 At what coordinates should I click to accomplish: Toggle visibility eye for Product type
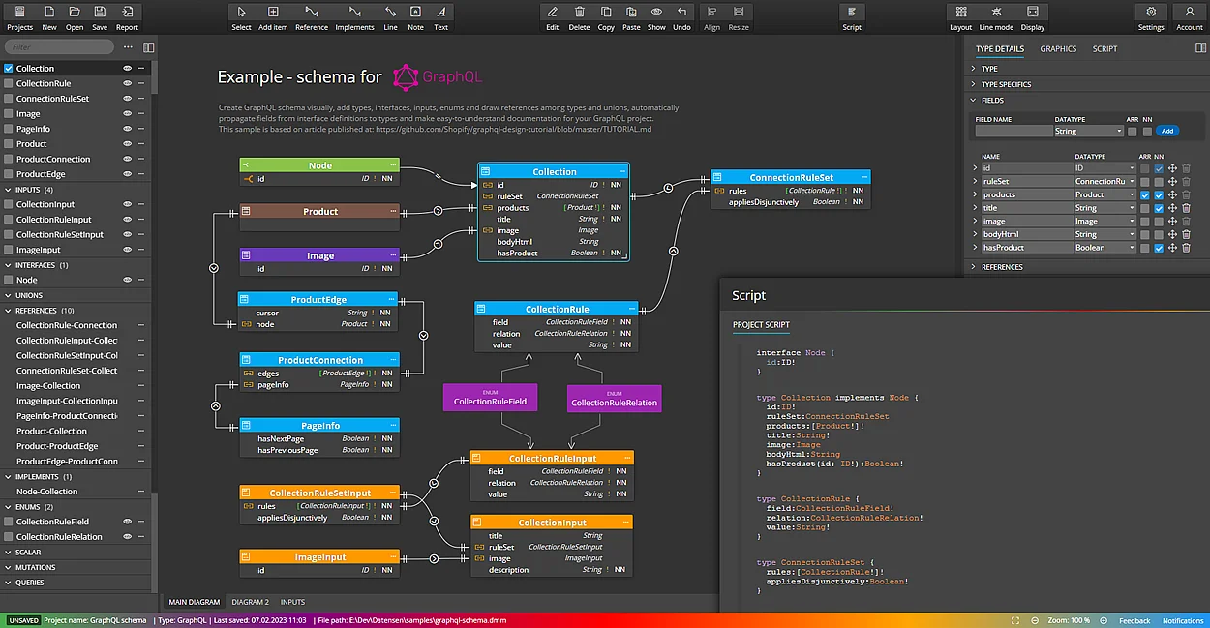point(127,144)
